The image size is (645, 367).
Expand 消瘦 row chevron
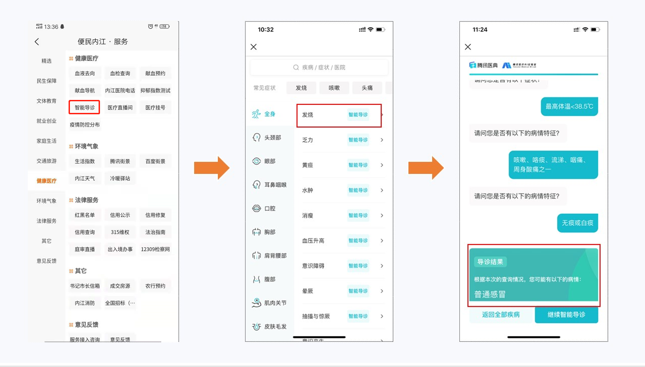382,216
